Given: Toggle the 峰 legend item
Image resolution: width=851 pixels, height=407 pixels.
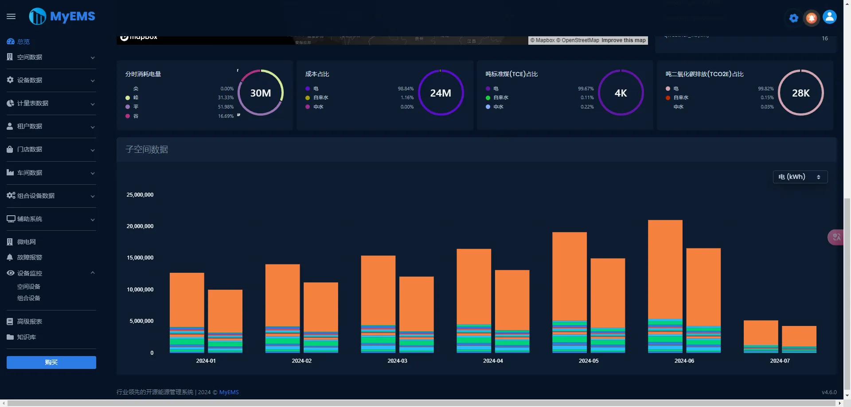Looking at the screenshot, I should [132, 97].
